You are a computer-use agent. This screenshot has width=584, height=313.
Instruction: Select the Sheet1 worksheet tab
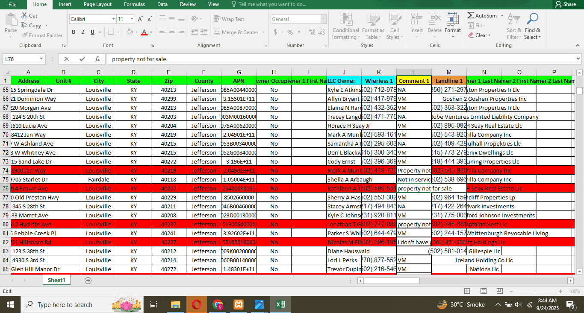56,281
